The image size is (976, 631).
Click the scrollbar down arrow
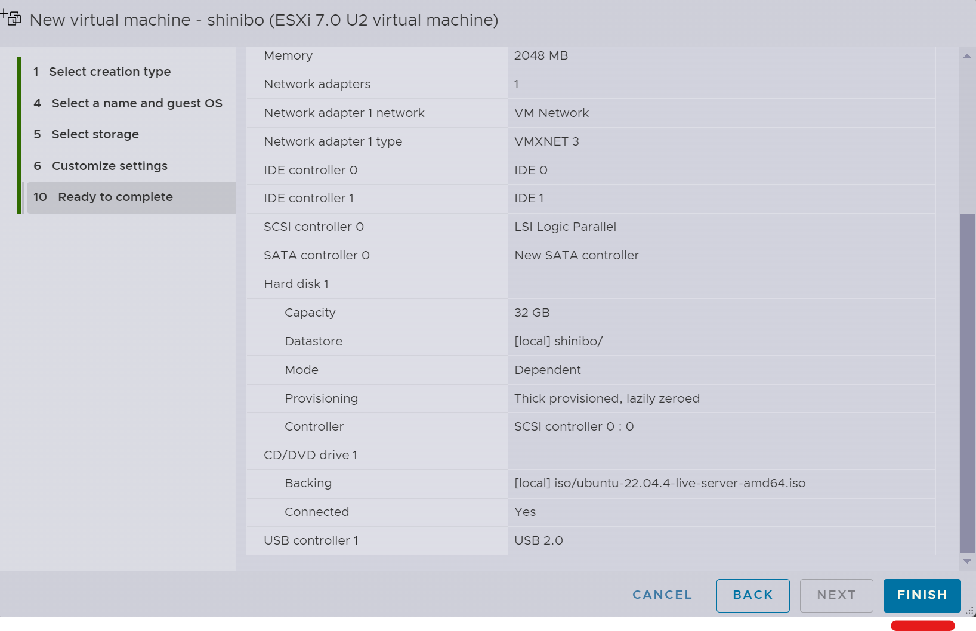coord(967,561)
